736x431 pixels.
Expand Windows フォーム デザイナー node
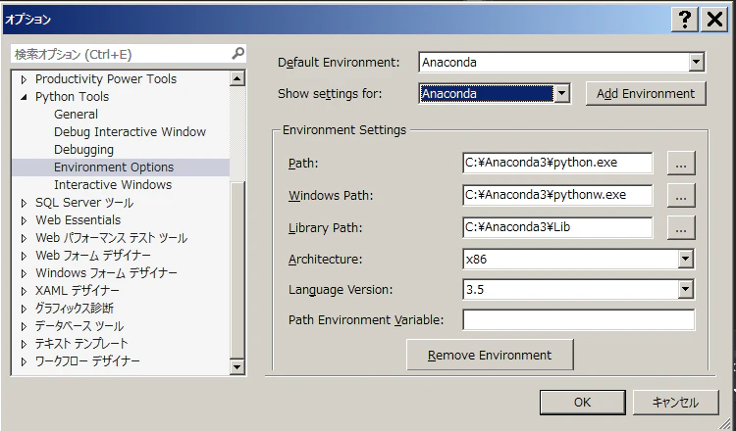24,273
